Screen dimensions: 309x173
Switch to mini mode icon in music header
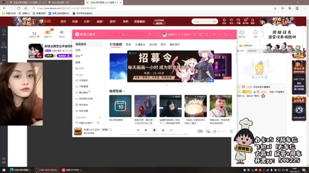pos(214,35)
